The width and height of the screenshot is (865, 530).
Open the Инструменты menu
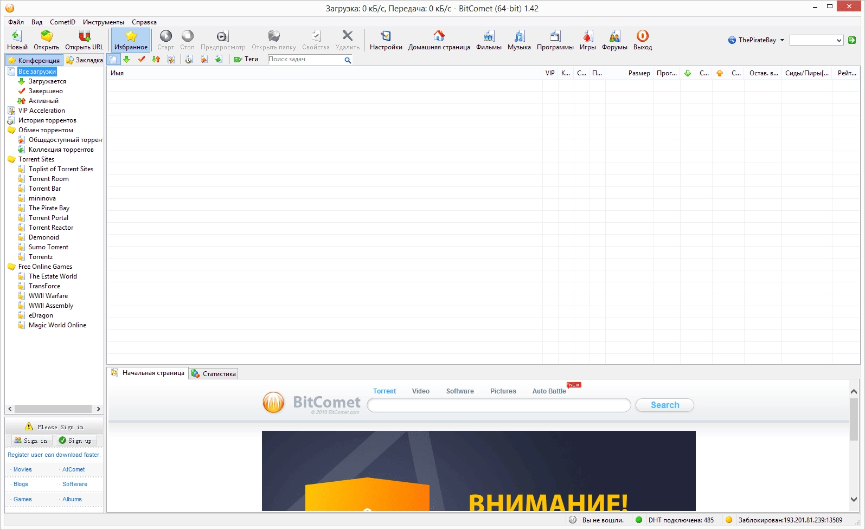(103, 22)
